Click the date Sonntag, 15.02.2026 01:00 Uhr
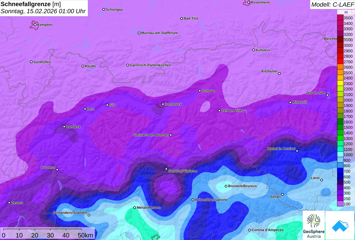Image resolution: width=355 pixels, height=240 pixels. click(x=43, y=11)
